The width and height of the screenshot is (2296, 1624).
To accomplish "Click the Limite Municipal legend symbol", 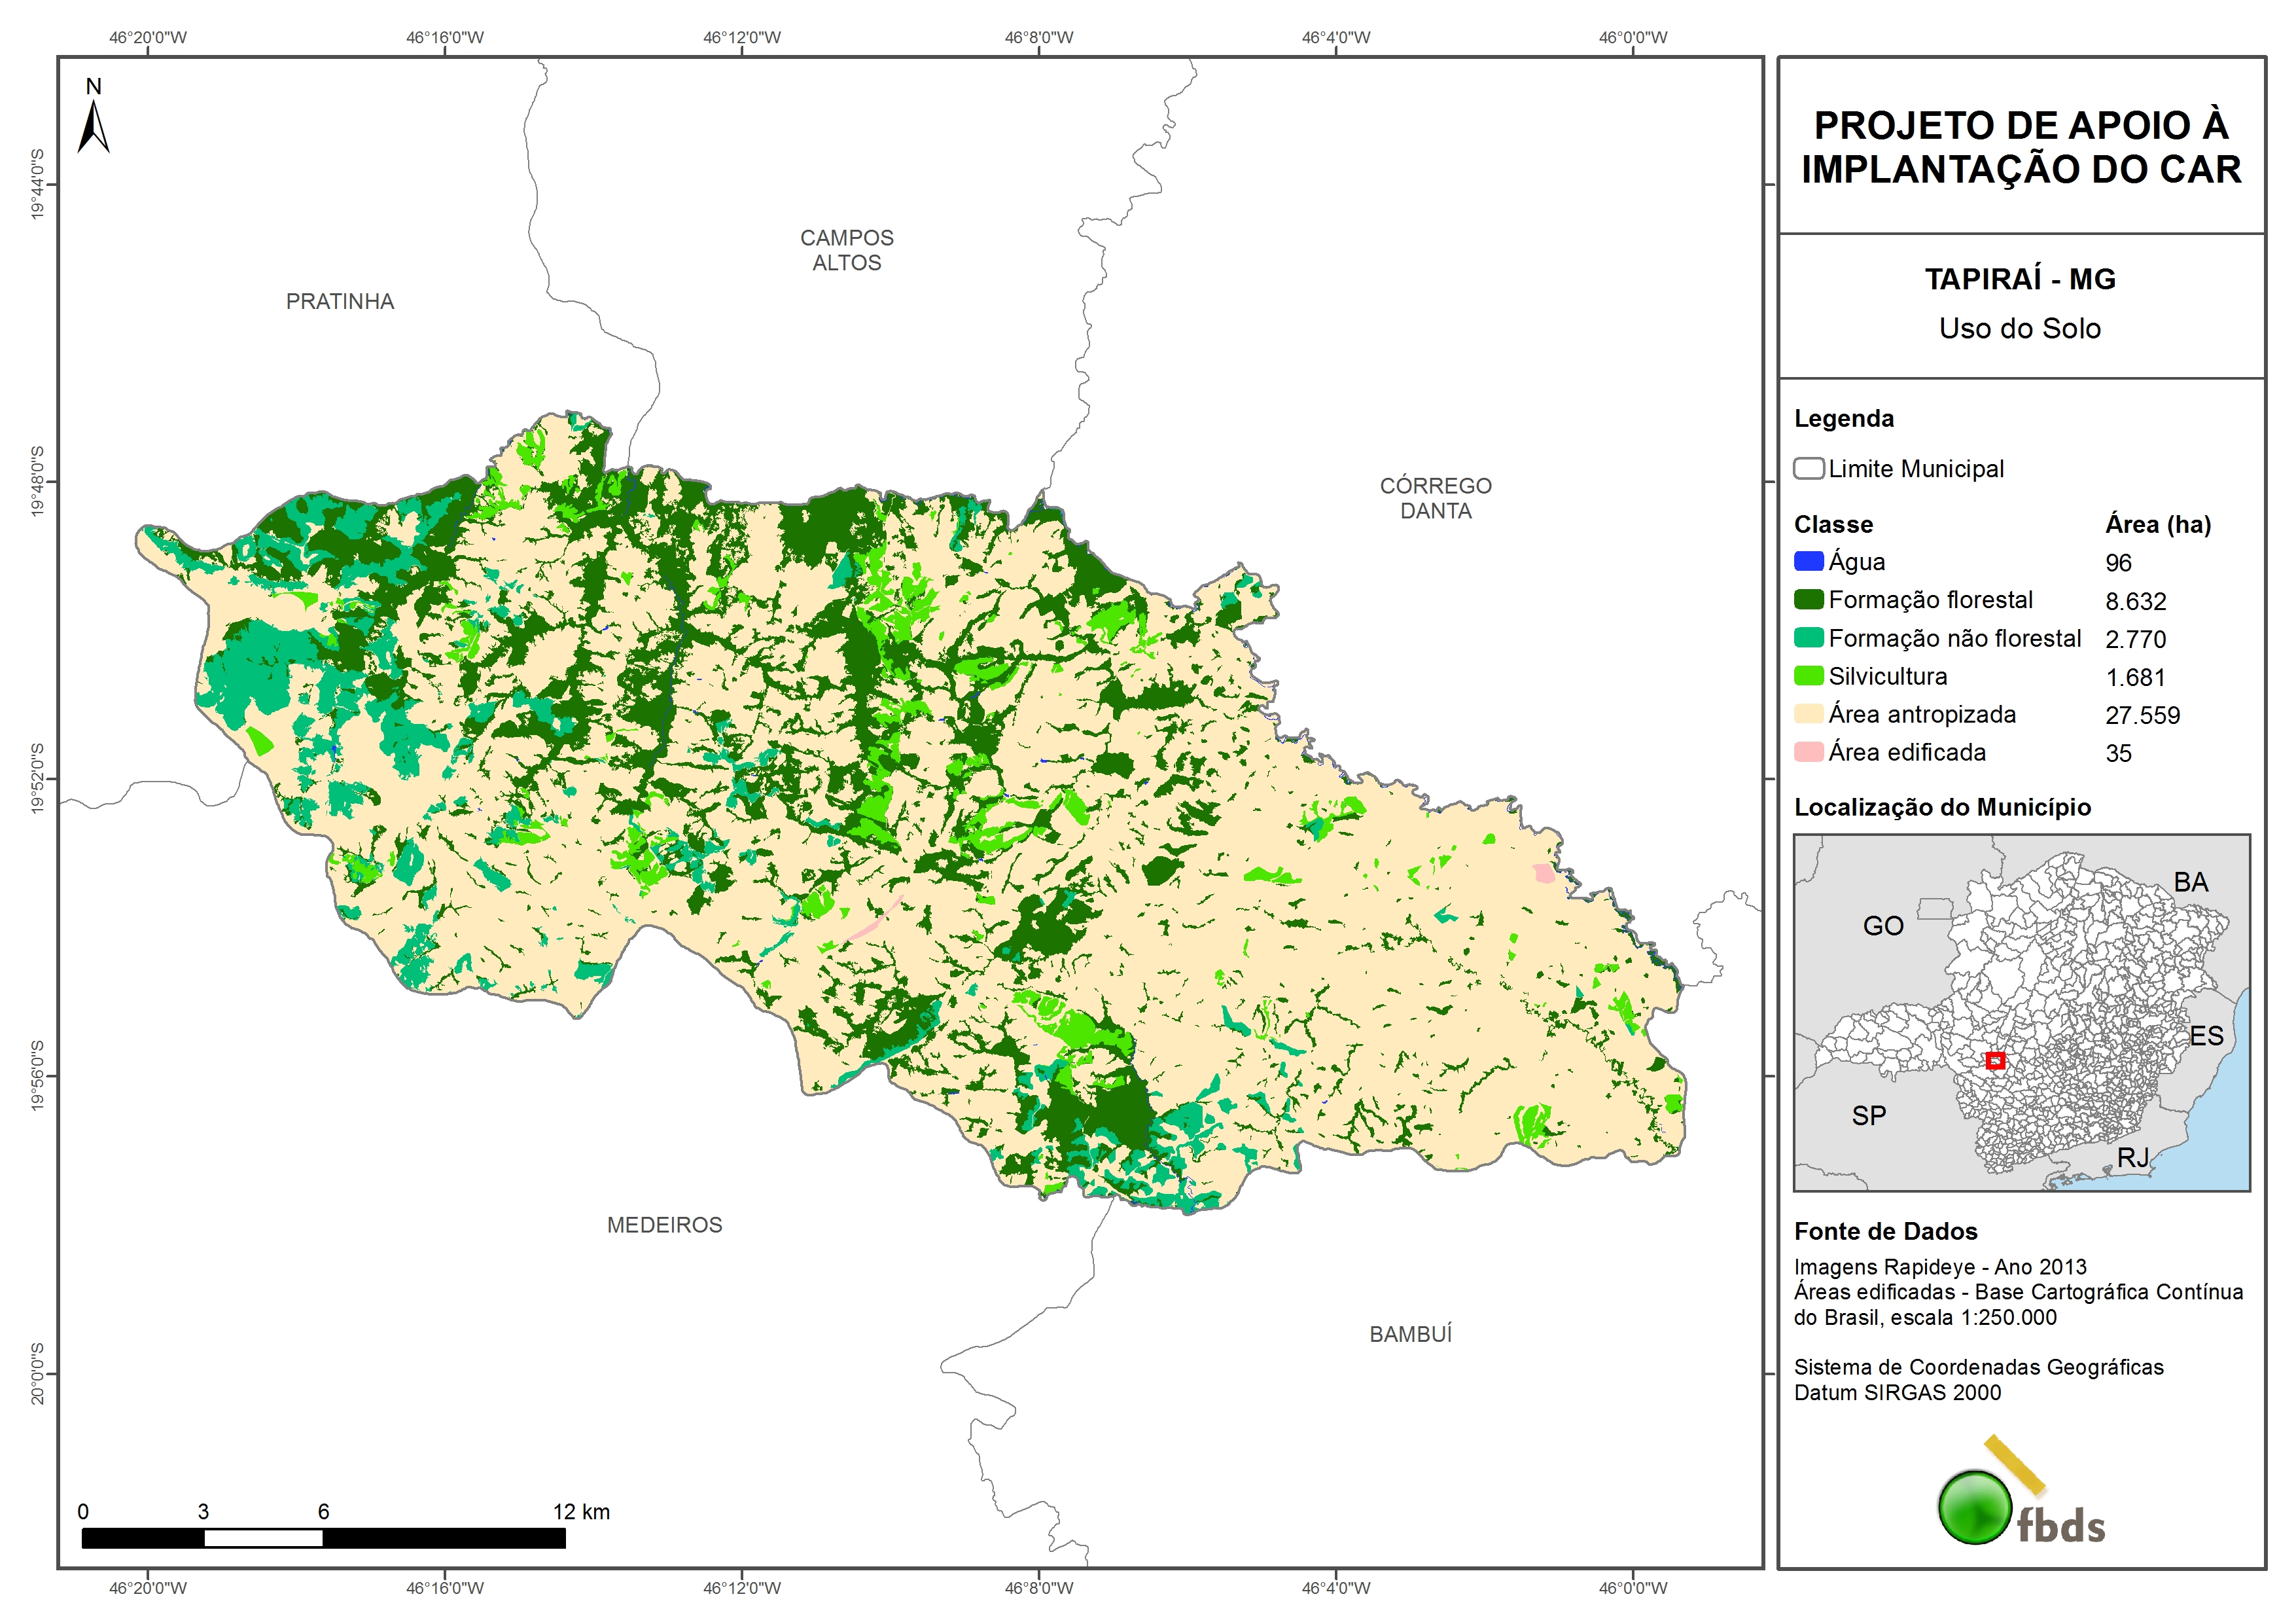I will point(1808,468).
